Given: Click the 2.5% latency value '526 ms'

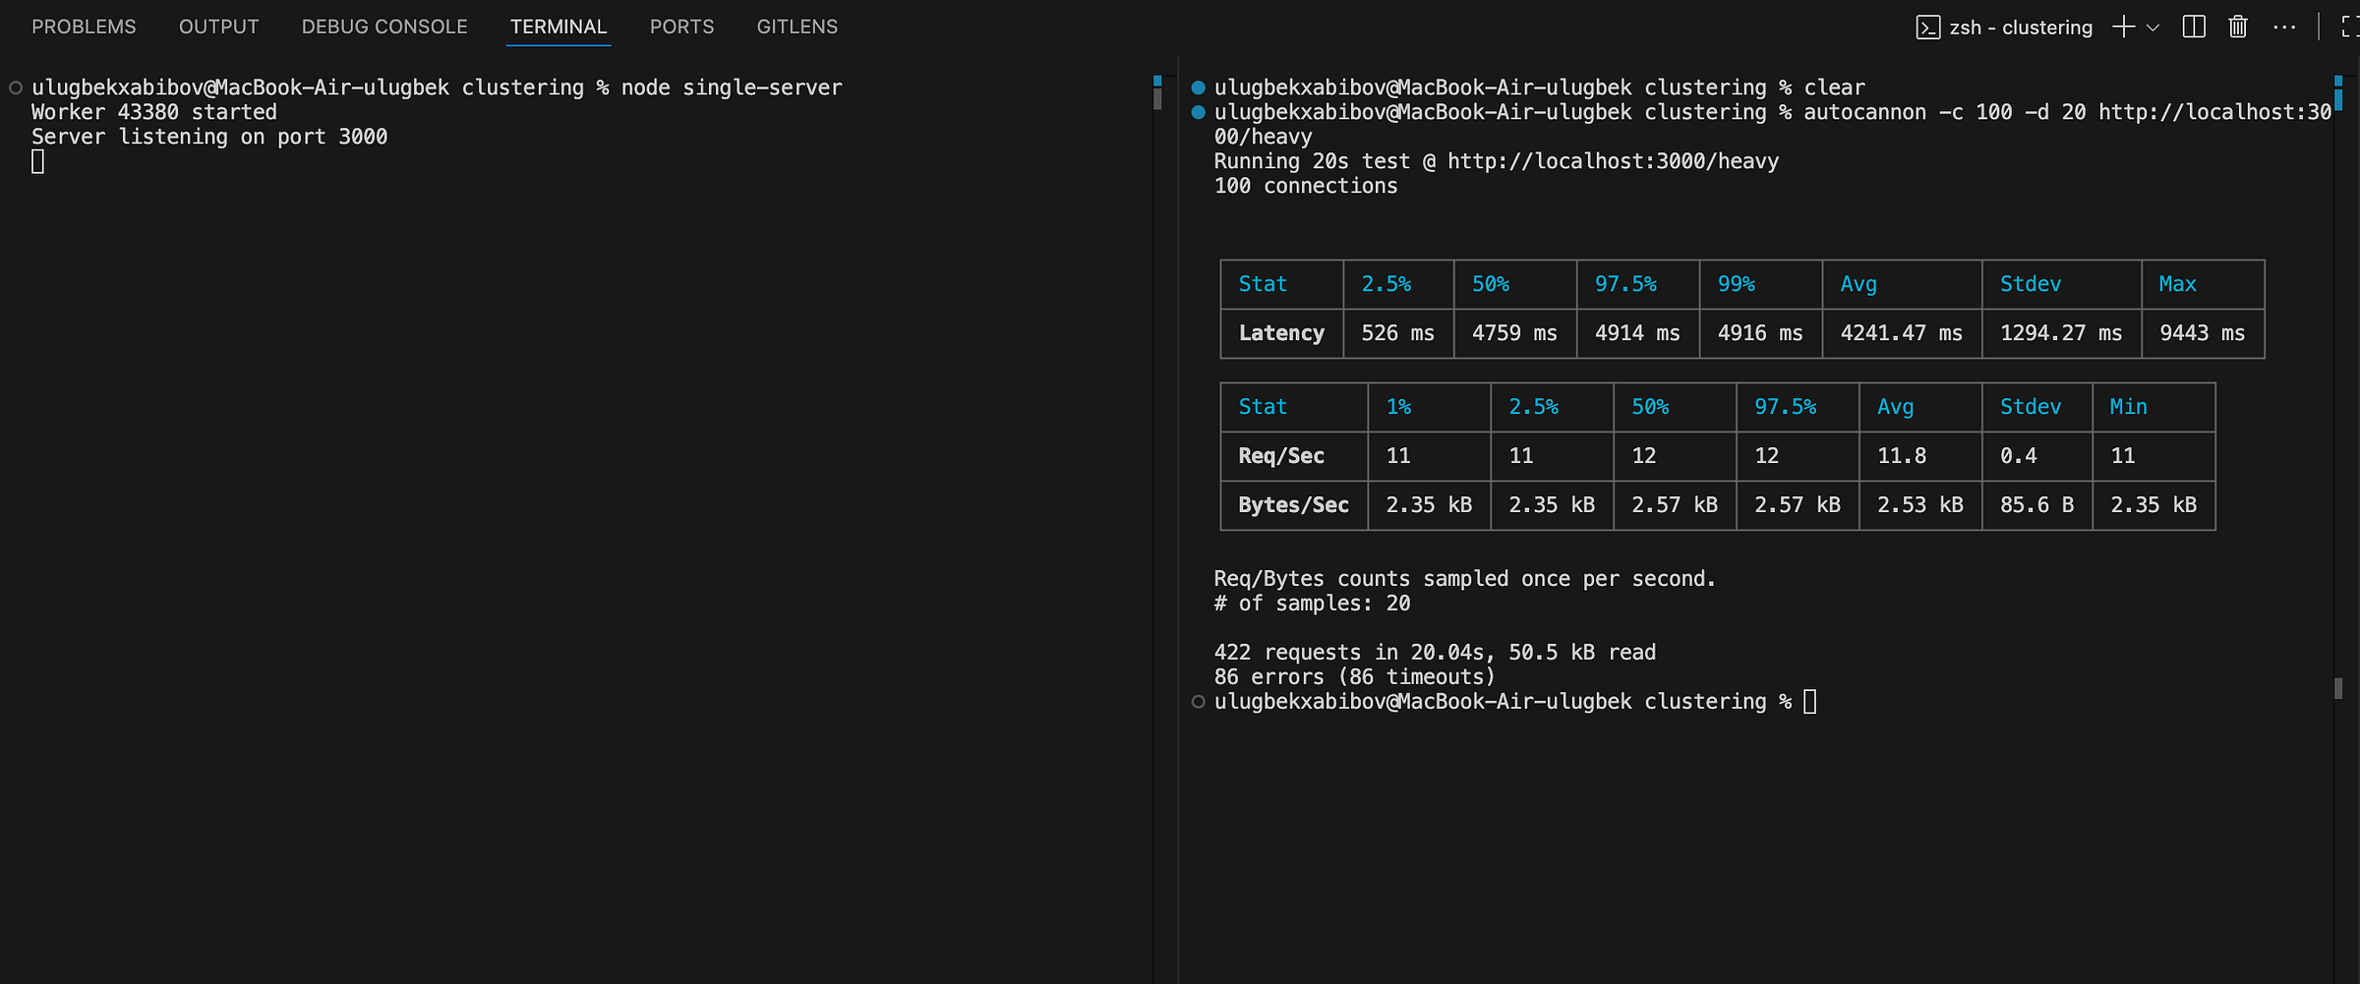Looking at the screenshot, I should click(x=1398, y=333).
